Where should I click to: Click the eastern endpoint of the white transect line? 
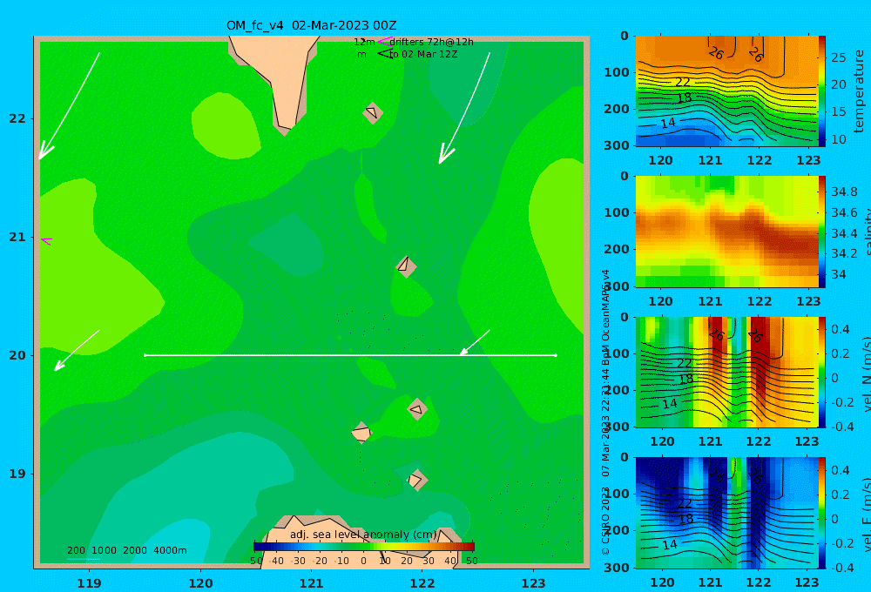tap(556, 355)
